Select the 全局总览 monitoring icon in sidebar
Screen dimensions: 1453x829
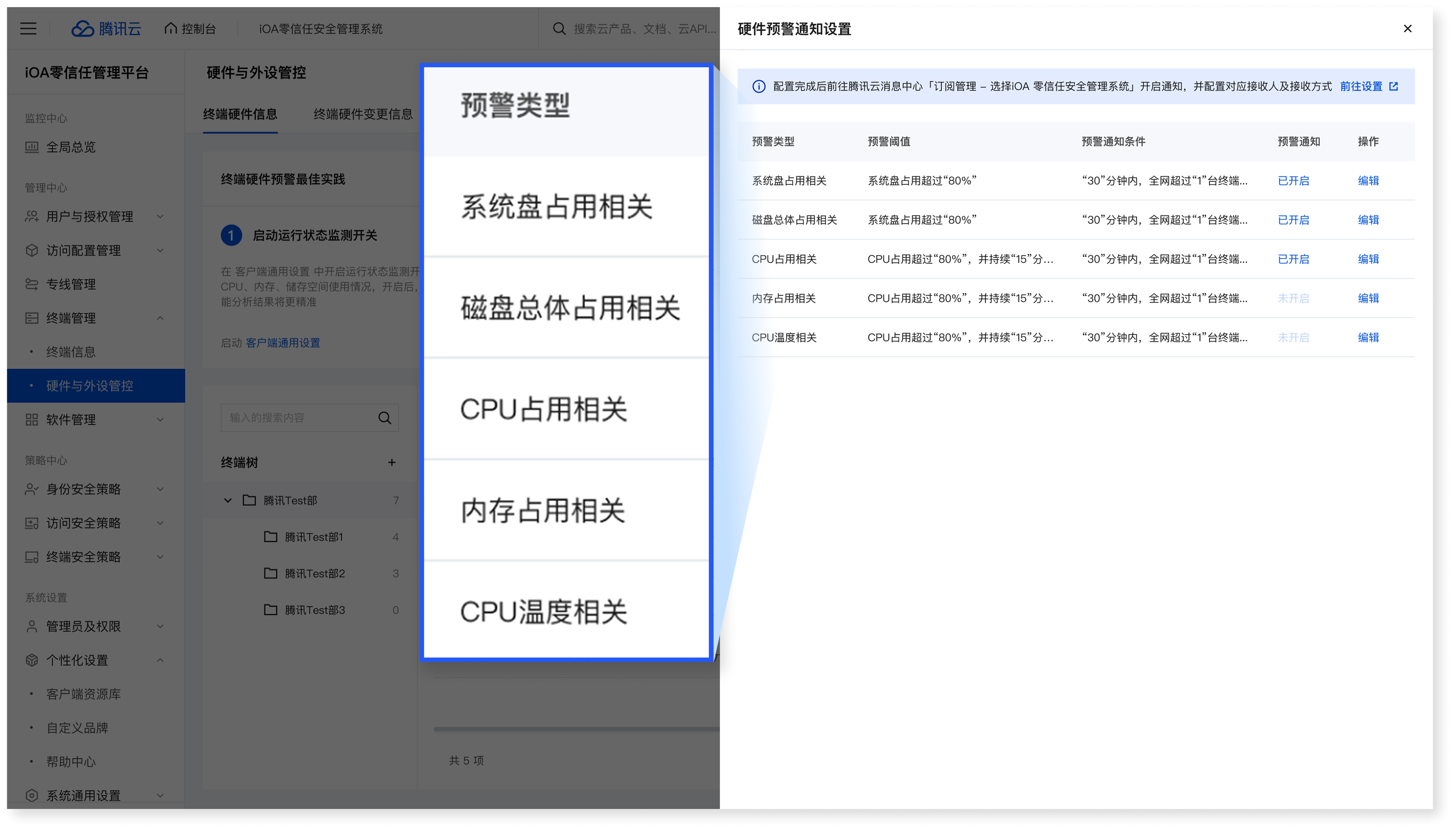pos(32,147)
